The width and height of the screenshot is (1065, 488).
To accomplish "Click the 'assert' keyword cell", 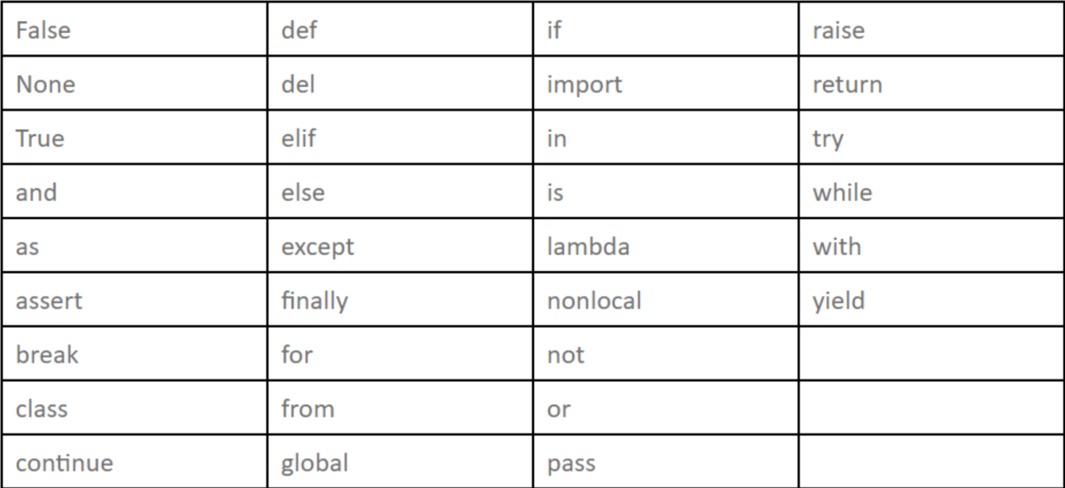I will coord(49,300).
